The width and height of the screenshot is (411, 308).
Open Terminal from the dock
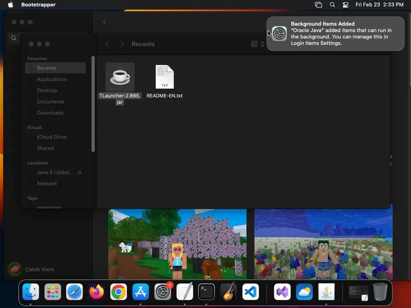206,292
